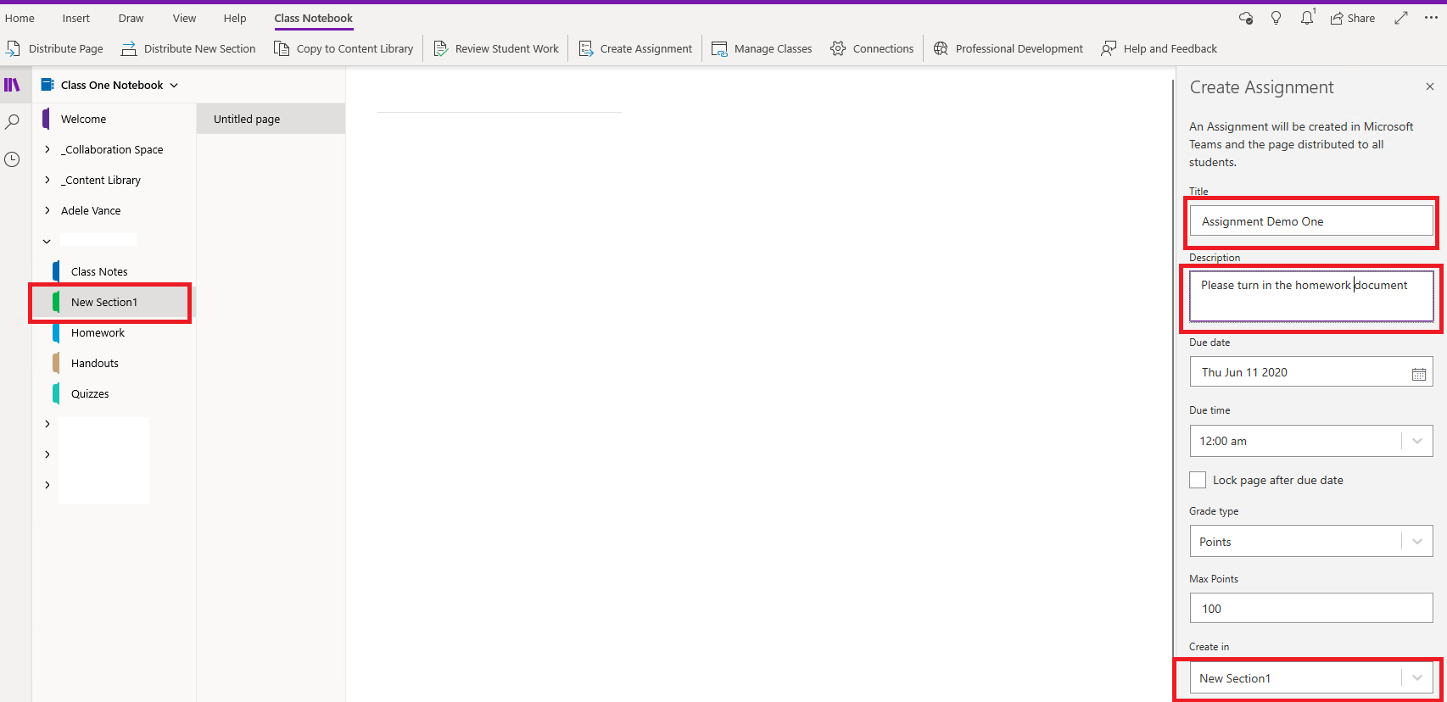Open the more options ellipsis menu
1447x702 pixels.
coord(1431,18)
